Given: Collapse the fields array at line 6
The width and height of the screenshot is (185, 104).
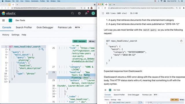Looking at the screenshot, I should click(8, 63).
